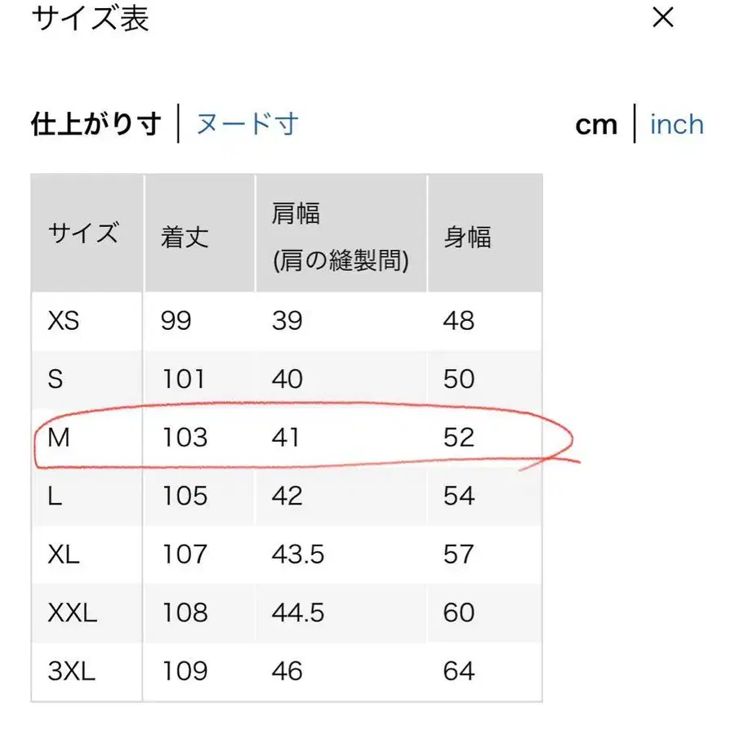Click the L size label

(55, 496)
